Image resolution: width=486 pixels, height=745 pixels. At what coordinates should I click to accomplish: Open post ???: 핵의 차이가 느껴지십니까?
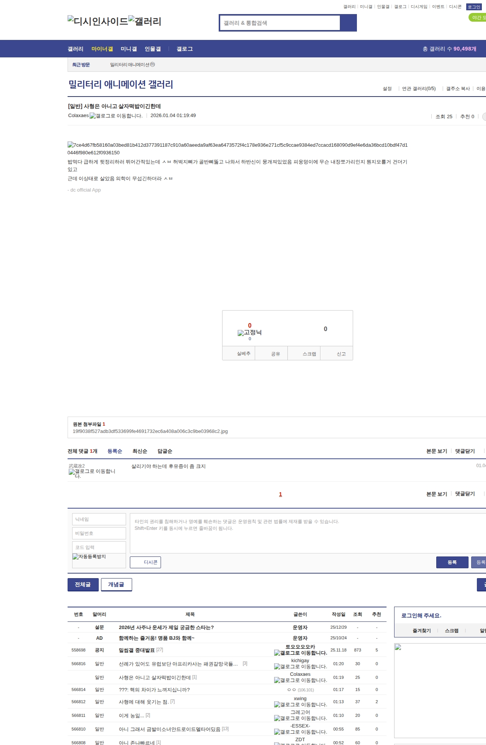point(154,690)
